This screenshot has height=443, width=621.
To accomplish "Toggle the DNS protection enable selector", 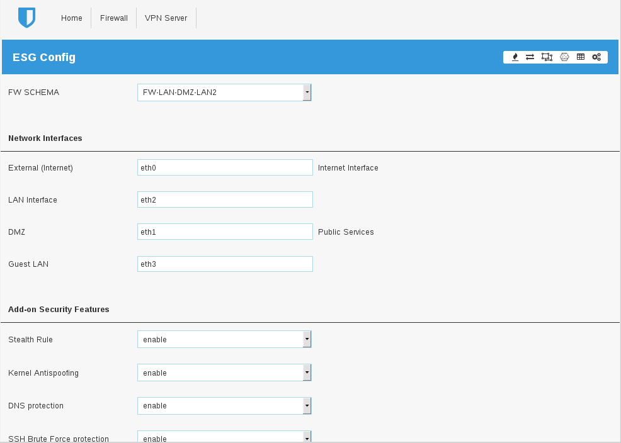I will (224, 406).
